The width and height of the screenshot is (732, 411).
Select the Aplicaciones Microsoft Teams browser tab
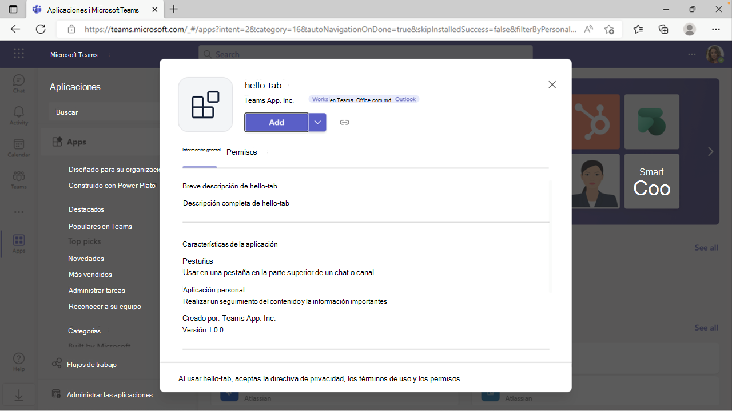pos(95,10)
